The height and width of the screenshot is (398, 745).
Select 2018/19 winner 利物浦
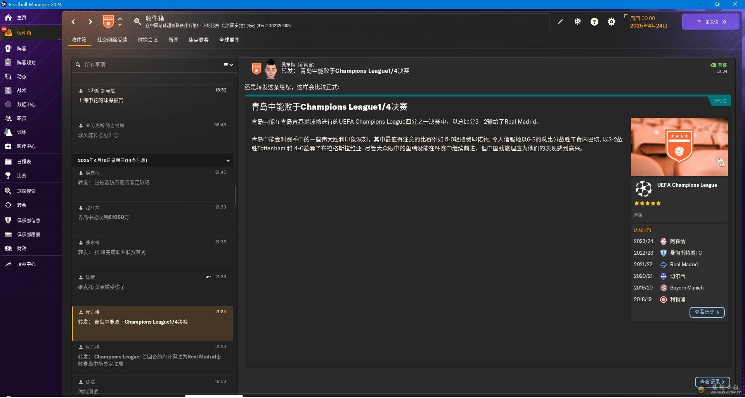tap(677, 300)
